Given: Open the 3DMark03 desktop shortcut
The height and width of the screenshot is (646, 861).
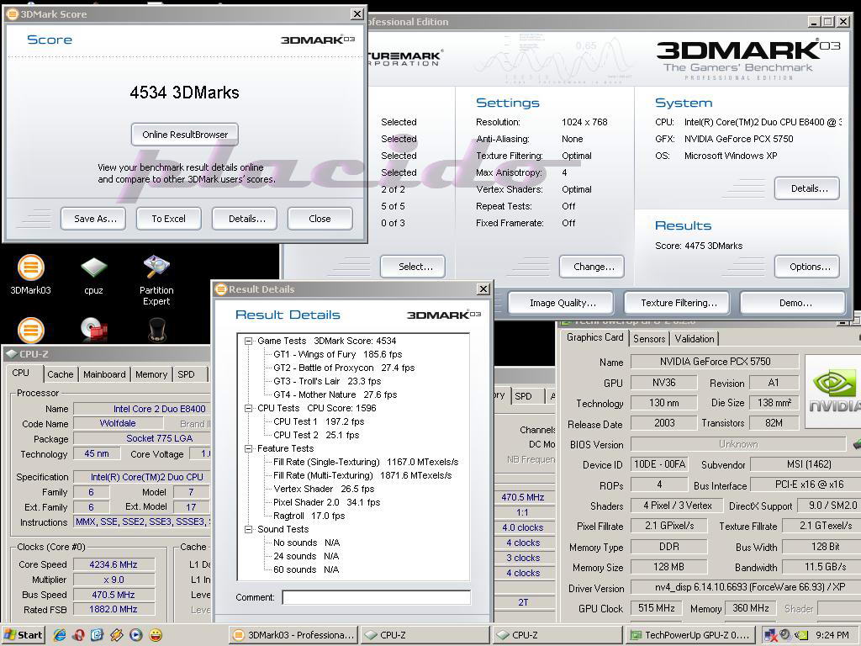Looking at the screenshot, I should coord(31,274).
